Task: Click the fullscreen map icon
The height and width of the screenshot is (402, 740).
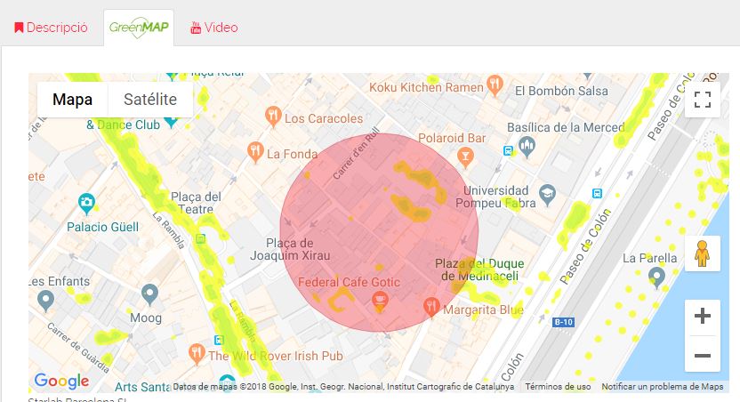Action: point(703,100)
